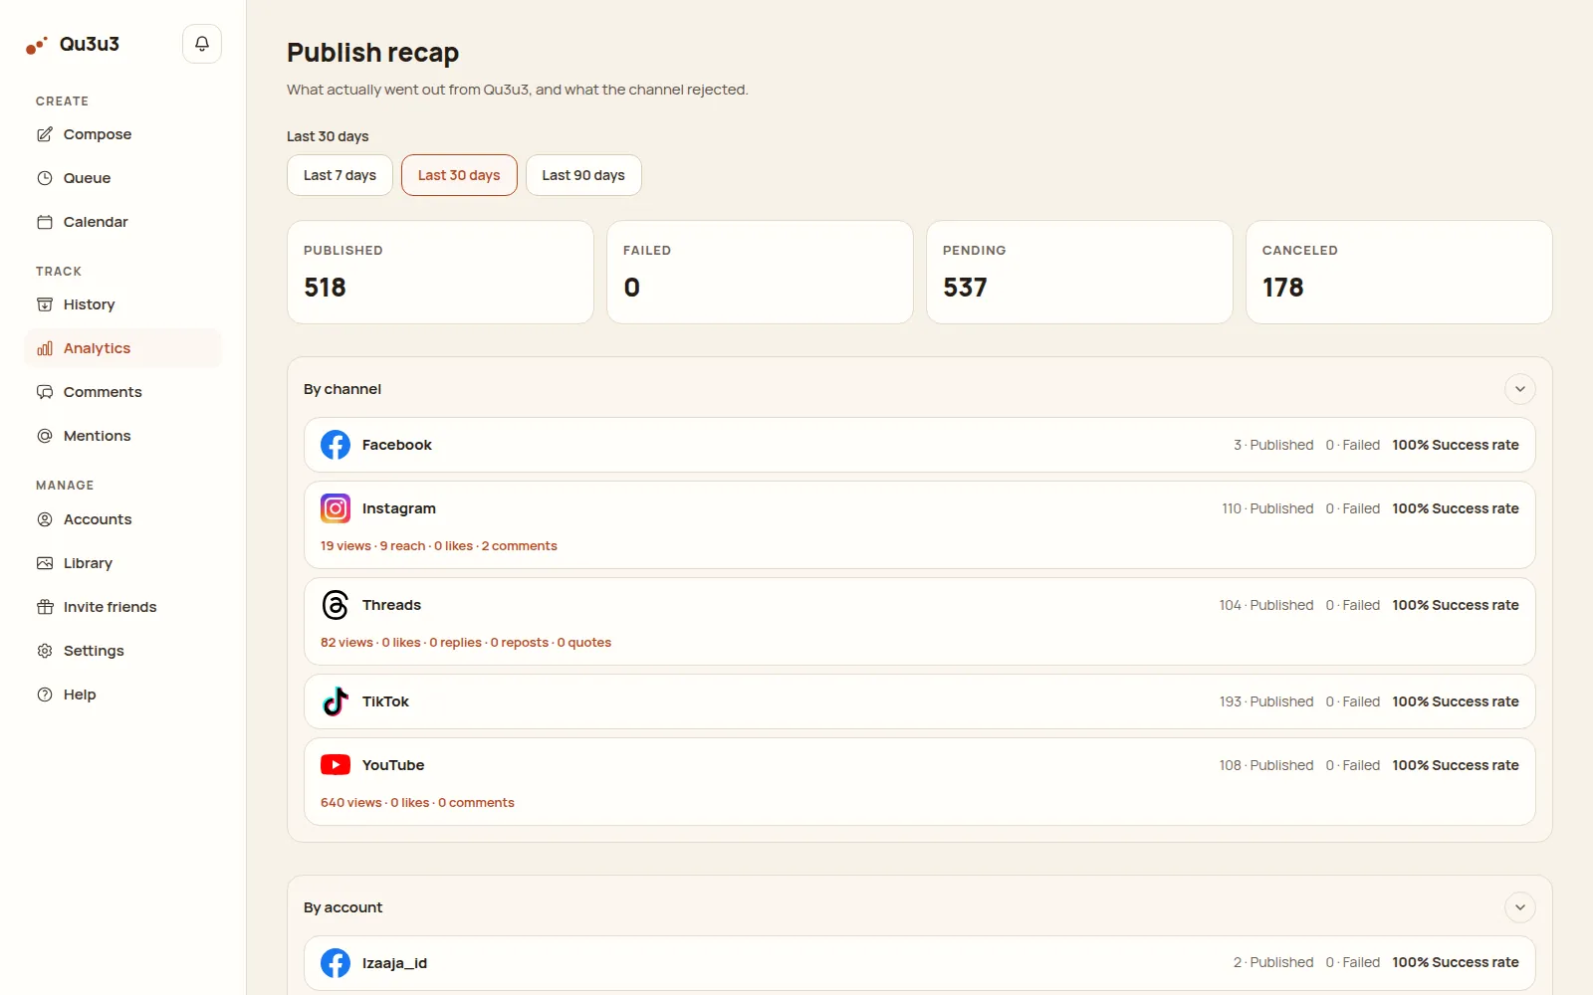1593x995 pixels.
Task: Open the Mentions page
Action: 122,436
